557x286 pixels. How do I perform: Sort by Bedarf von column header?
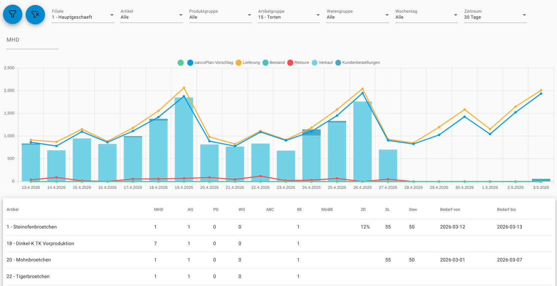pyautogui.click(x=450, y=210)
